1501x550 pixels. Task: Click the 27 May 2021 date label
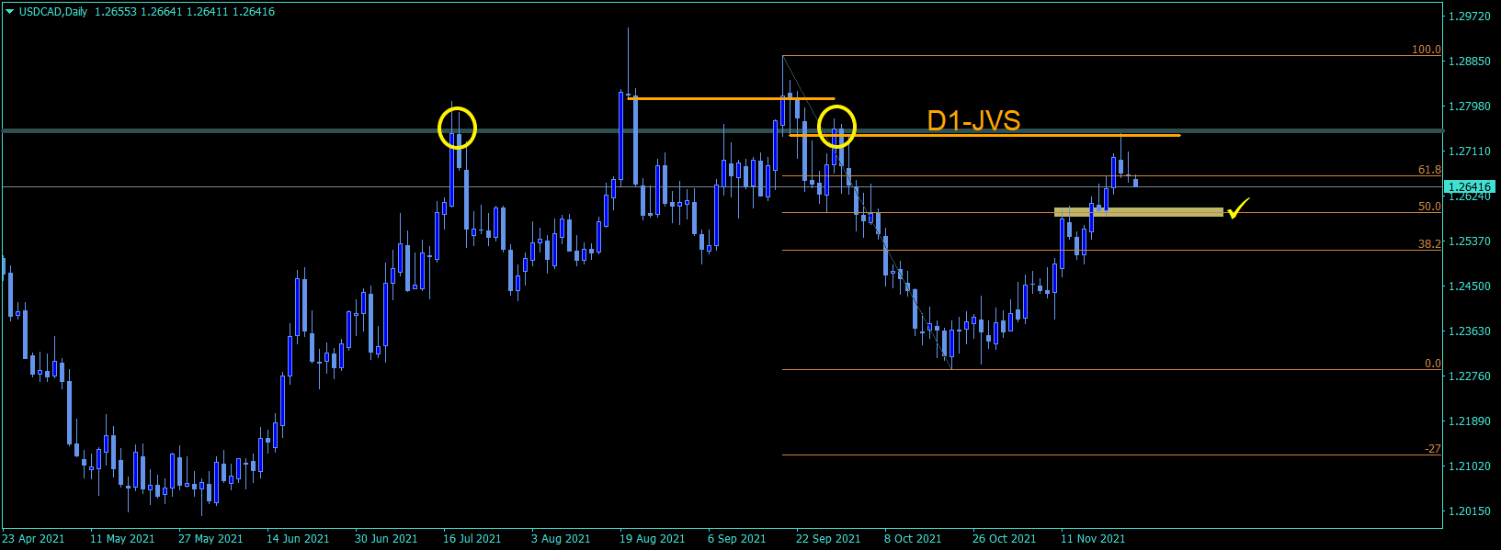pos(210,539)
